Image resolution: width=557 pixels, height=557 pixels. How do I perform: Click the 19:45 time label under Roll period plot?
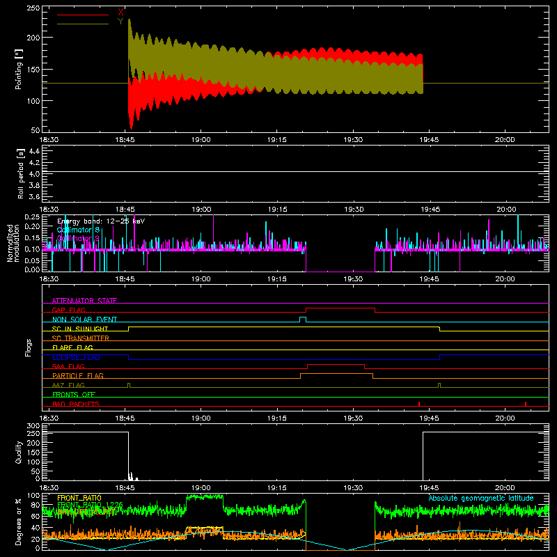tap(430, 210)
